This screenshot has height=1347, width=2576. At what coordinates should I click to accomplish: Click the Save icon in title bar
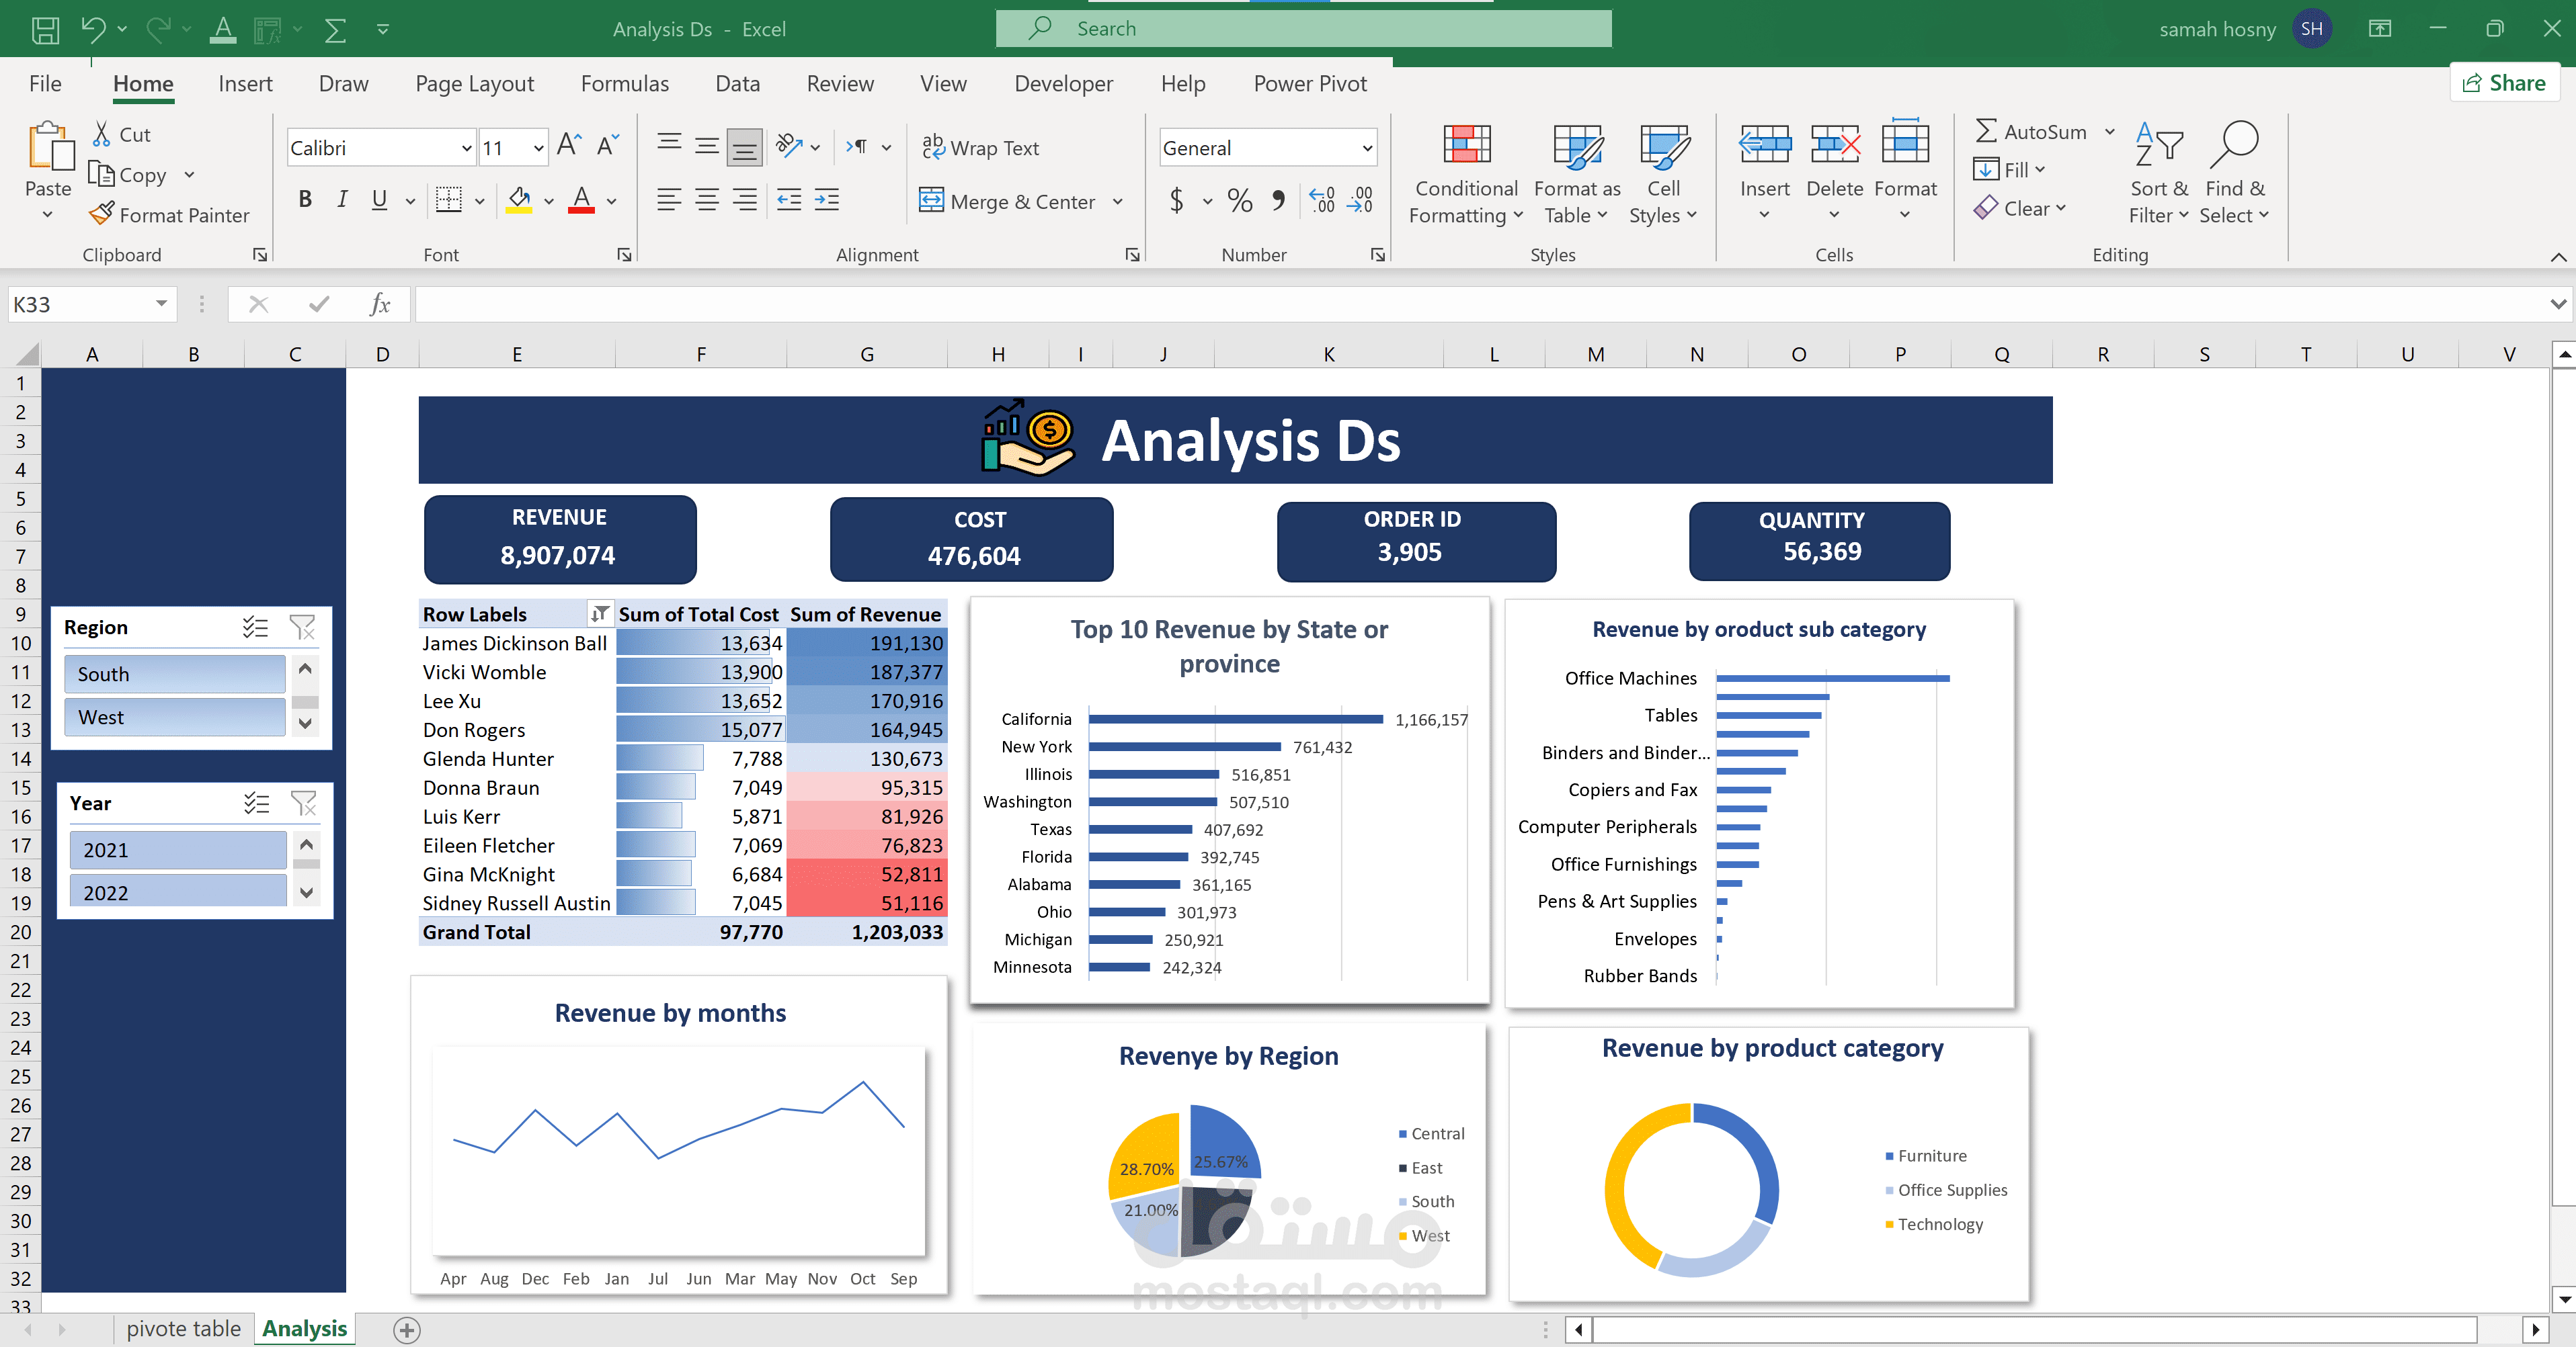(x=45, y=29)
